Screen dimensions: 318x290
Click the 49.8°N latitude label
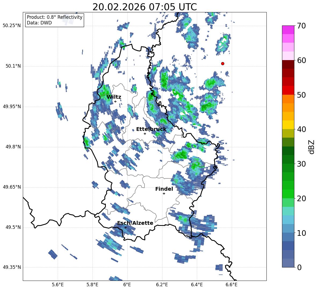click(13, 147)
